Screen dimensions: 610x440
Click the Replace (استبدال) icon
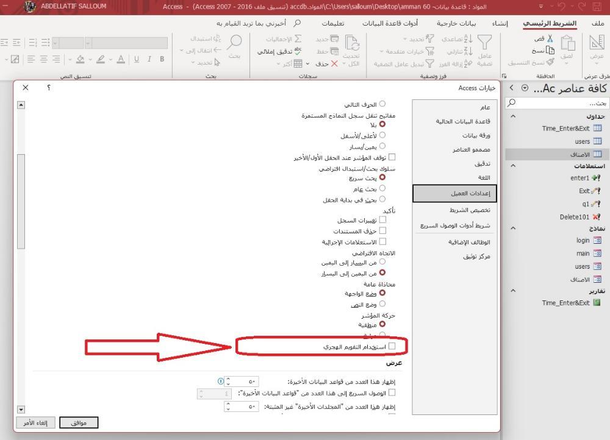217,38
